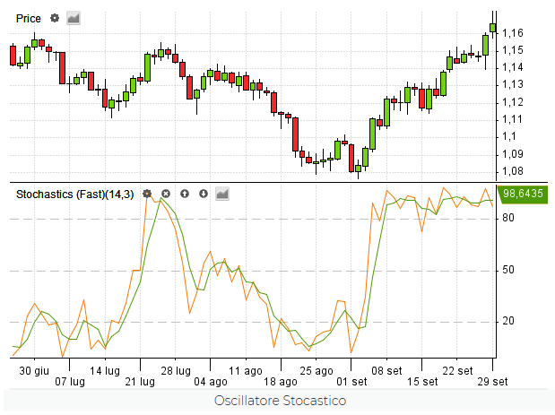
Task: Click the 1,12 price axis label
Action: pyautogui.click(x=513, y=102)
